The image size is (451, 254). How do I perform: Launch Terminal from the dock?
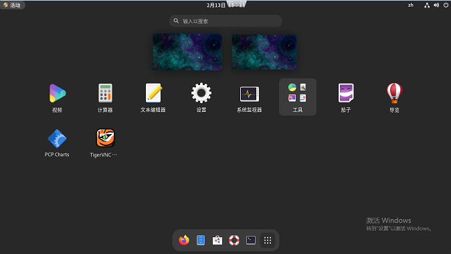point(251,240)
